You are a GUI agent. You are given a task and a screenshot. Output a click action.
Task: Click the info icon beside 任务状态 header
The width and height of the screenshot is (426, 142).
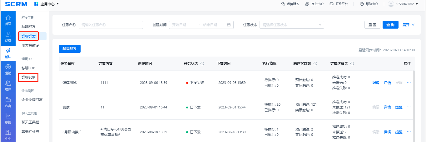[x=202, y=64]
